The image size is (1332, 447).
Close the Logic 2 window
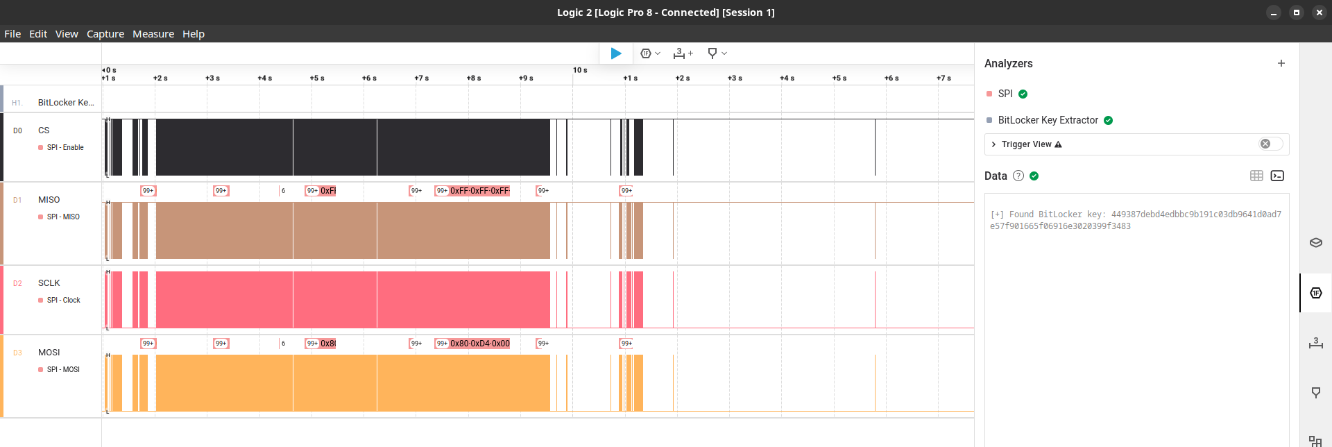click(x=1319, y=12)
